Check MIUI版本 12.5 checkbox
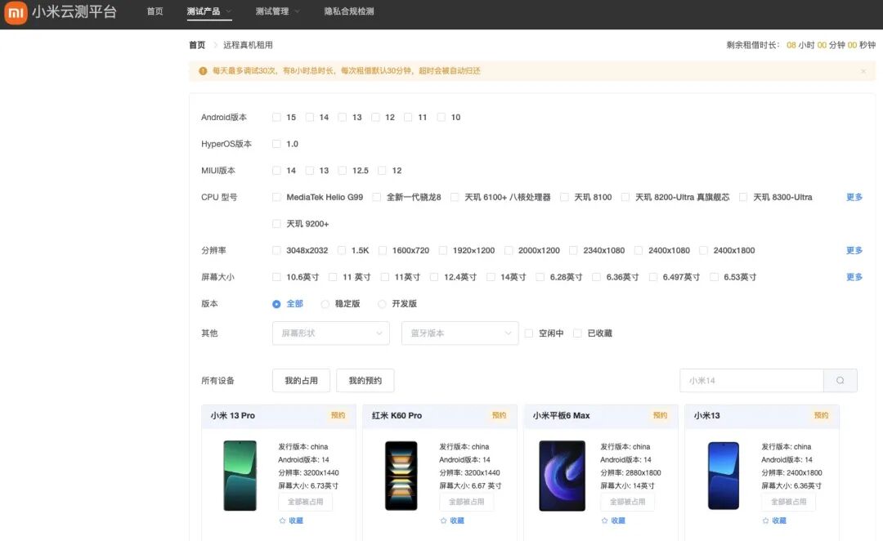Screen dimensions: 883x541 [x=343, y=171]
